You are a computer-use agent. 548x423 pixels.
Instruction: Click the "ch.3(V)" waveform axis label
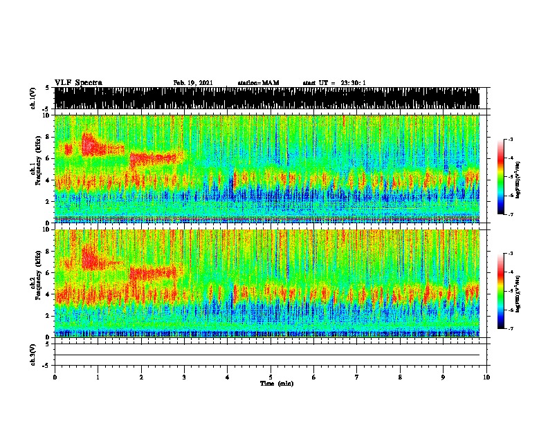point(33,355)
